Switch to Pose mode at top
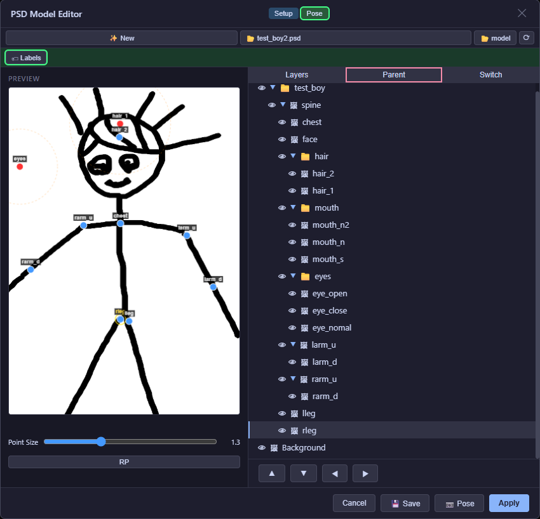The width and height of the screenshot is (540, 519). click(314, 13)
